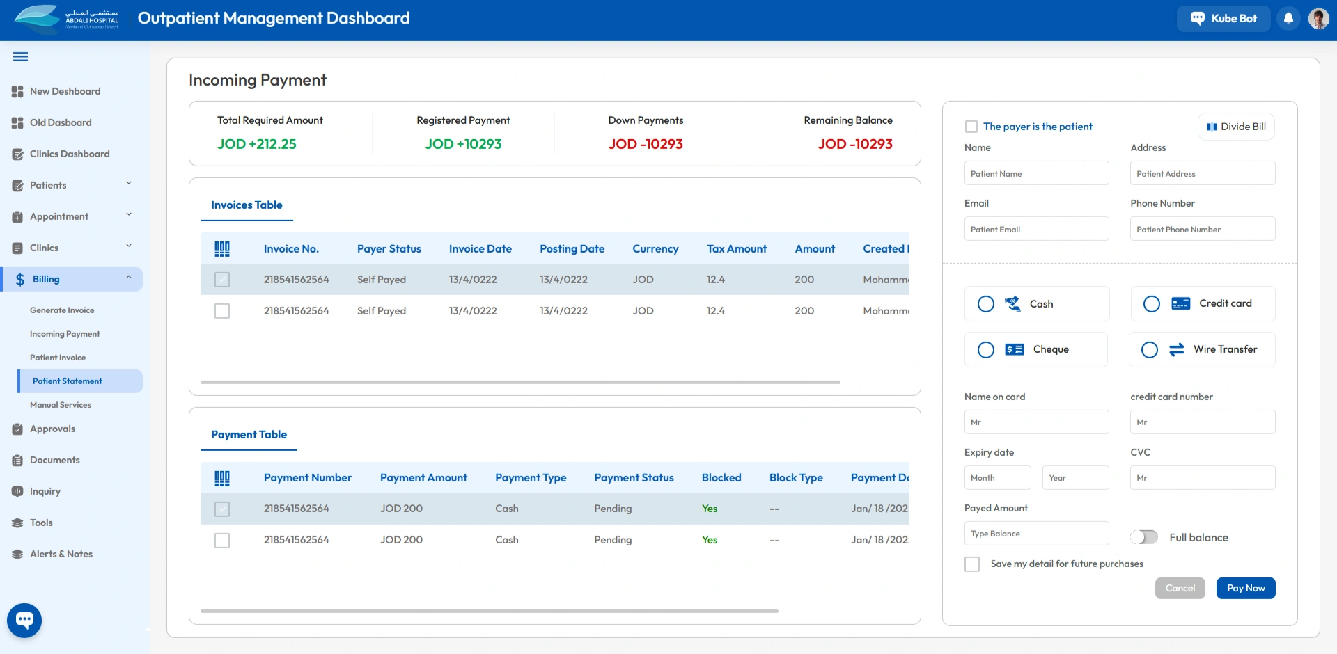The width and height of the screenshot is (1337, 654).
Task: Click the Approvals sidebar icon
Action: 17,429
